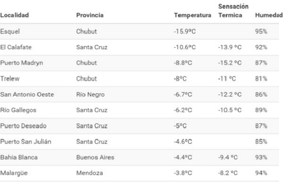Click the Bahía Blanca locality cell
Image resolution: width=283 pixels, height=182 pixels.
[x=19, y=157]
